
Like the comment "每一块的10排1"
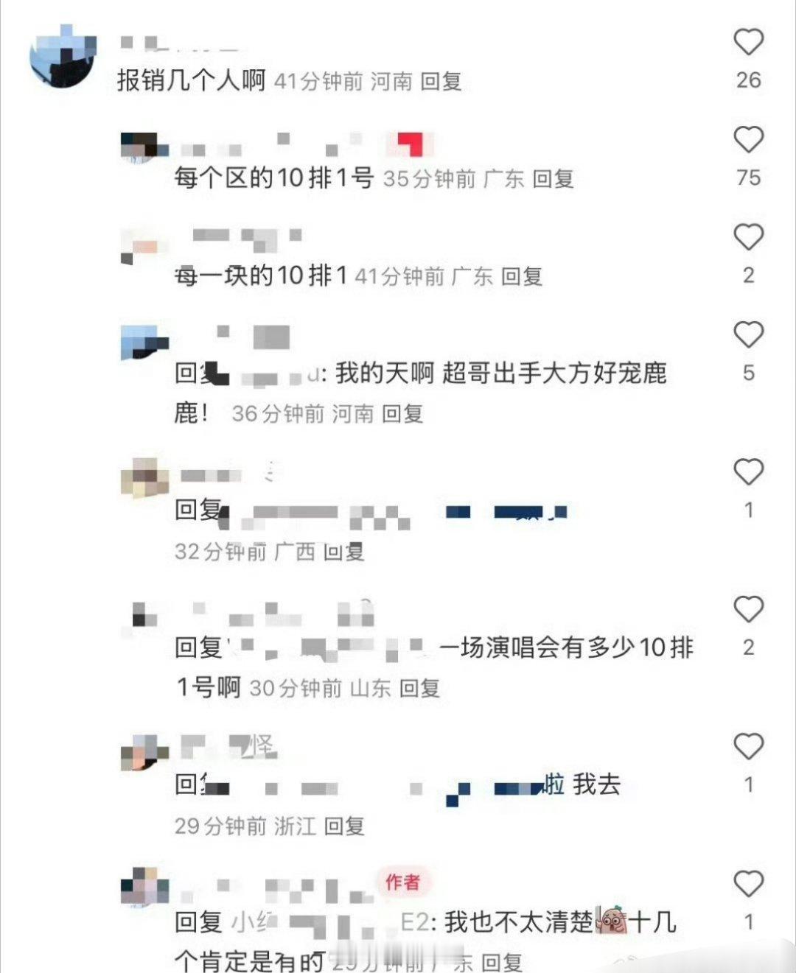pyautogui.click(x=748, y=237)
